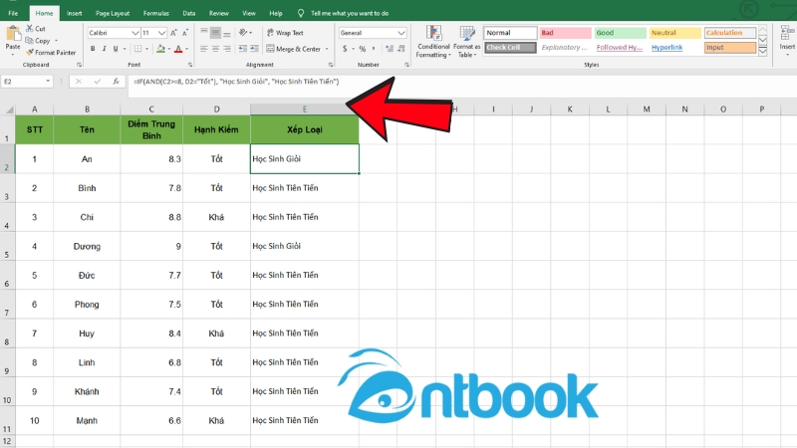Select the Normal cell style
This screenshot has height=448, width=797.
pos(510,33)
